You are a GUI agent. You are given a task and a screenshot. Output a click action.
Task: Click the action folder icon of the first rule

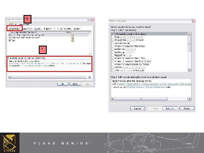click(x=73, y=35)
